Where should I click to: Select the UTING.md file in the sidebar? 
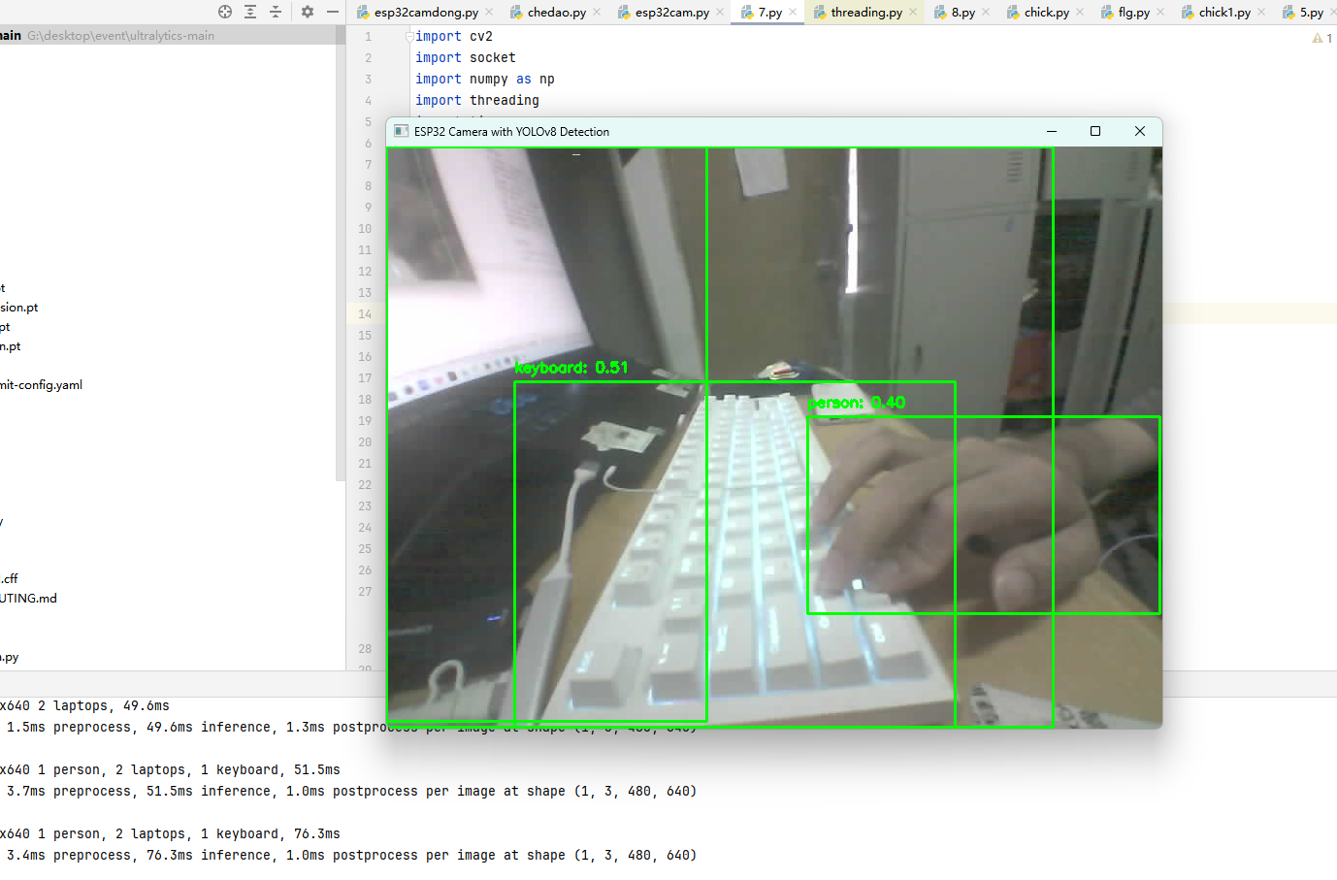(29, 598)
